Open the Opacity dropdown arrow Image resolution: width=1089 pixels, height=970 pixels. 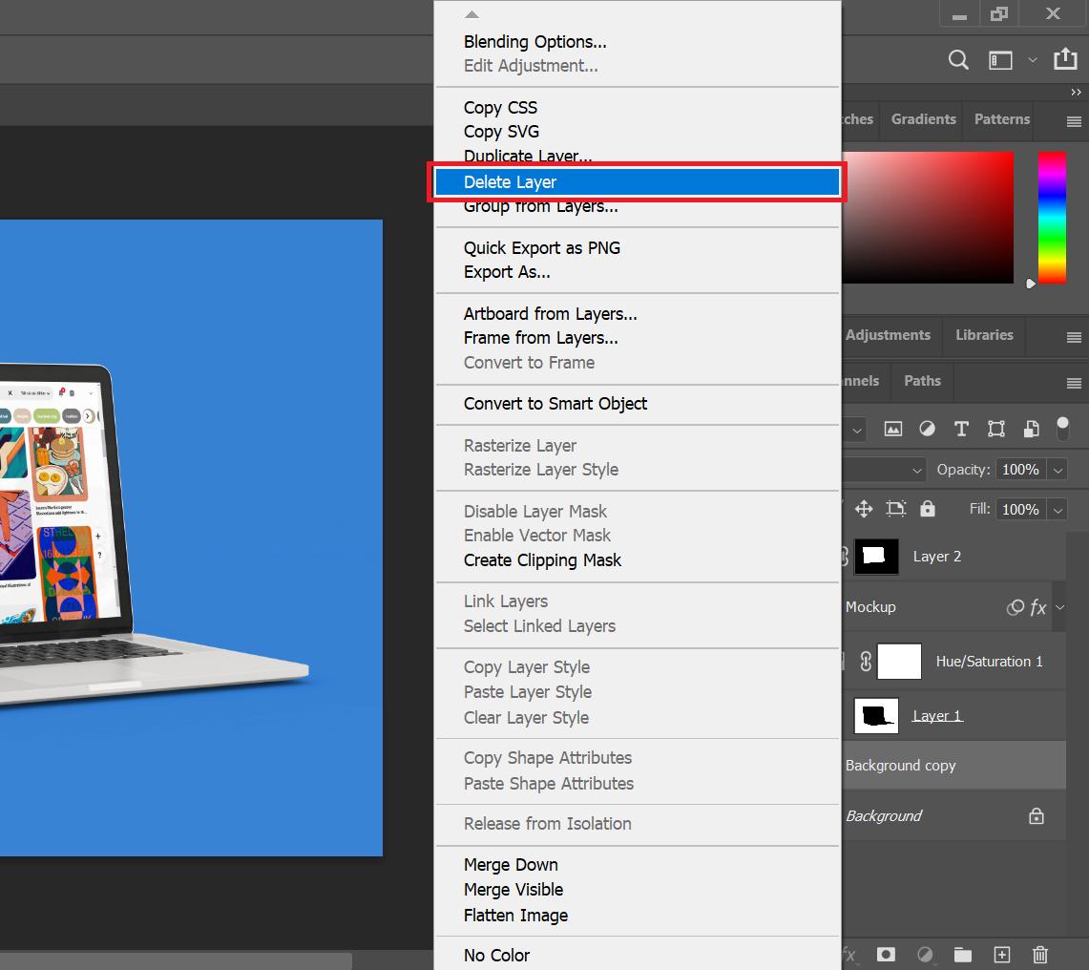point(1058,470)
